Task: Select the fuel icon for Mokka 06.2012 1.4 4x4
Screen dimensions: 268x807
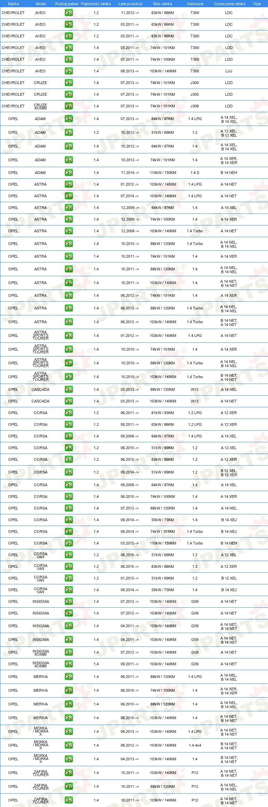Action: 69,745
